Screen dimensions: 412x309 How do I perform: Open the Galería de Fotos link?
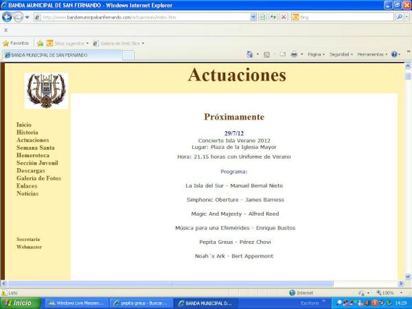pyautogui.click(x=39, y=178)
